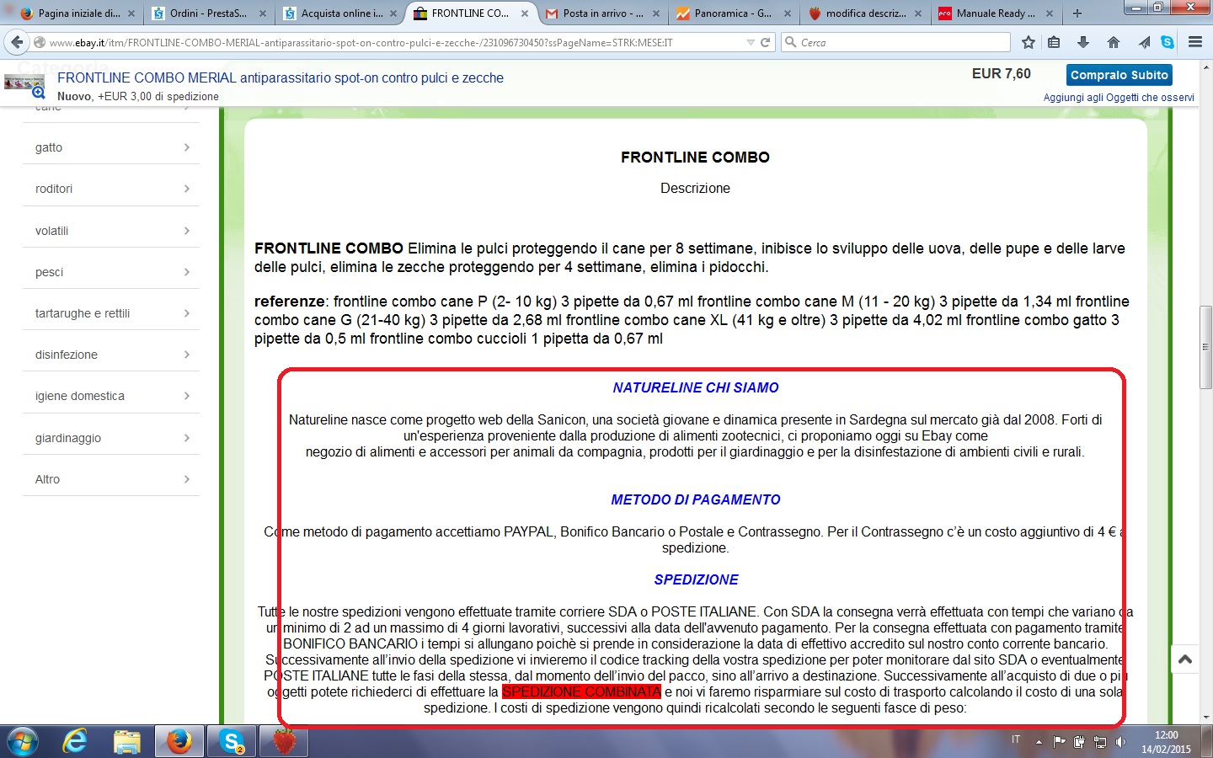1213x758 pixels.
Task: Click the Skype toolbar extension icon
Action: click(1168, 42)
